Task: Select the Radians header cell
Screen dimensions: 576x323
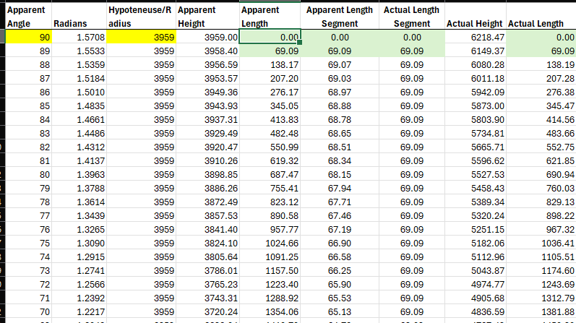Action: [79, 16]
